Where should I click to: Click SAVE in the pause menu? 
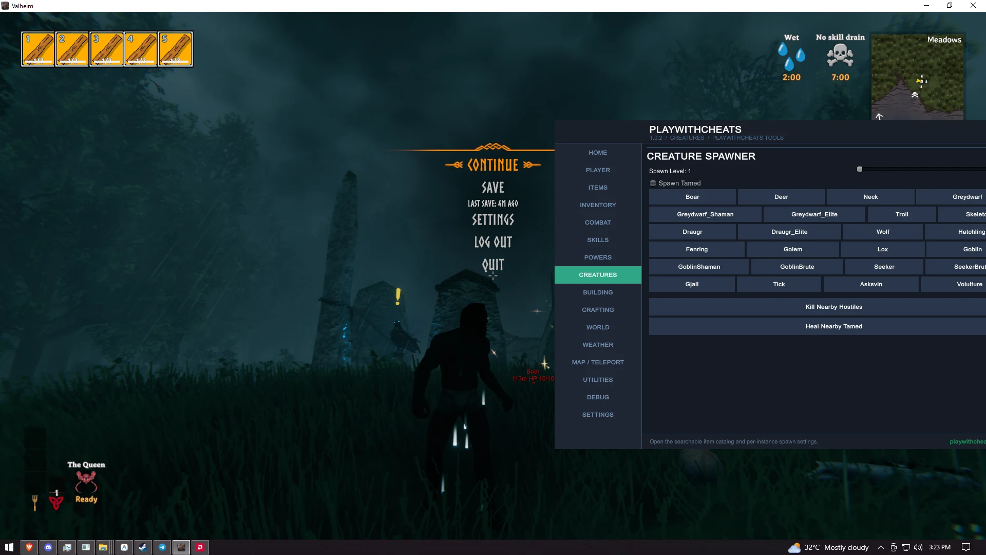coord(492,188)
